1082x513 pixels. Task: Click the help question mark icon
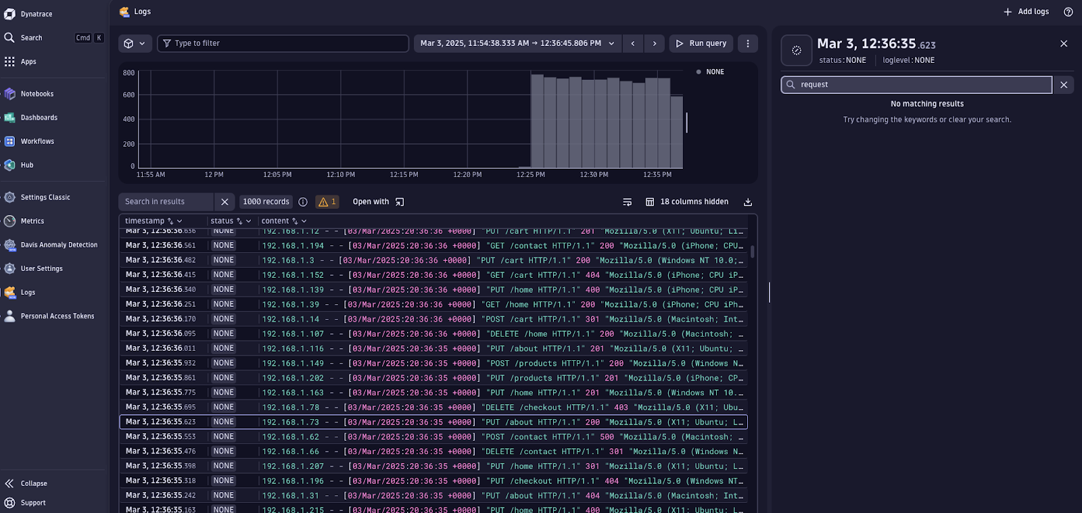click(1068, 12)
